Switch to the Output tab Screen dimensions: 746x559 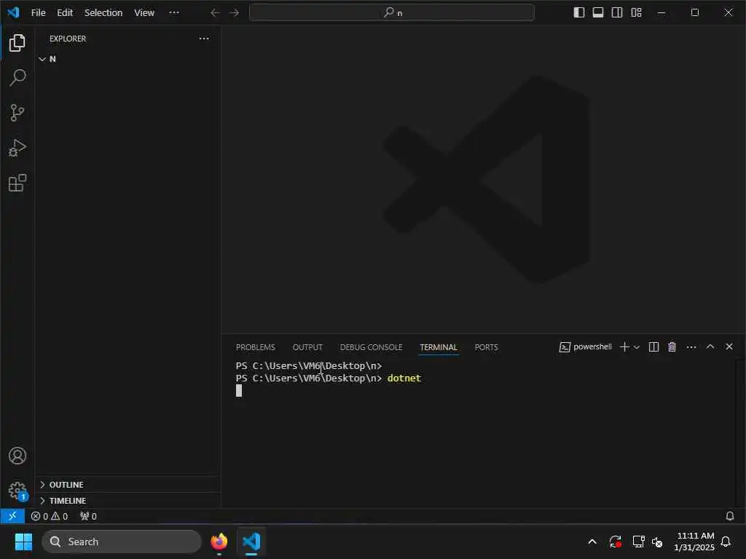click(307, 347)
